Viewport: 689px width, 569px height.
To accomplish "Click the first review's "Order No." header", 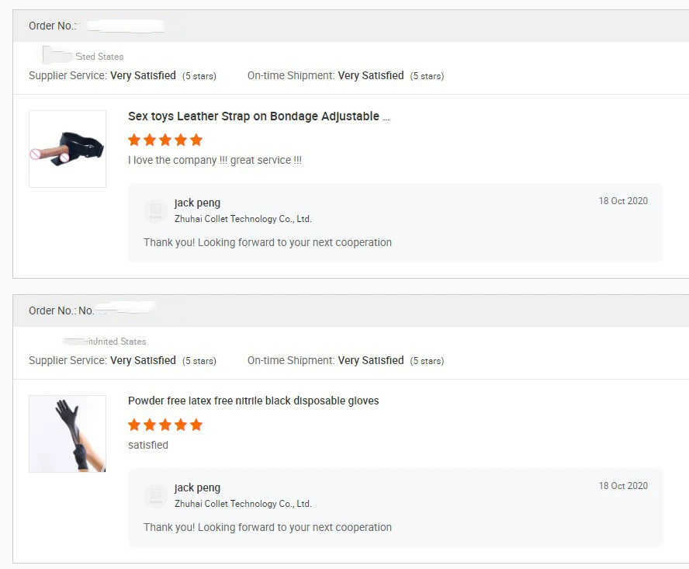I will tap(53, 26).
